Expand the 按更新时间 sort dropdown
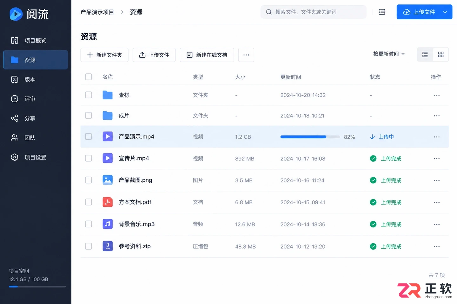The image size is (457, 304). 389,54
